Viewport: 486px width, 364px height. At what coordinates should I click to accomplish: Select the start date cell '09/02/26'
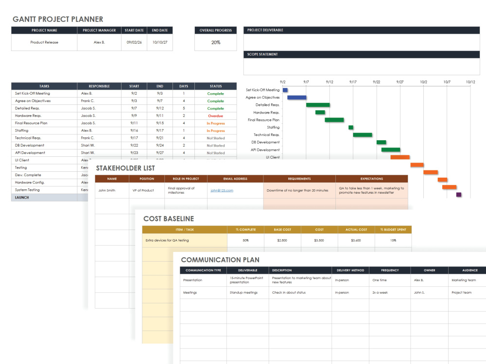(134, 42)
